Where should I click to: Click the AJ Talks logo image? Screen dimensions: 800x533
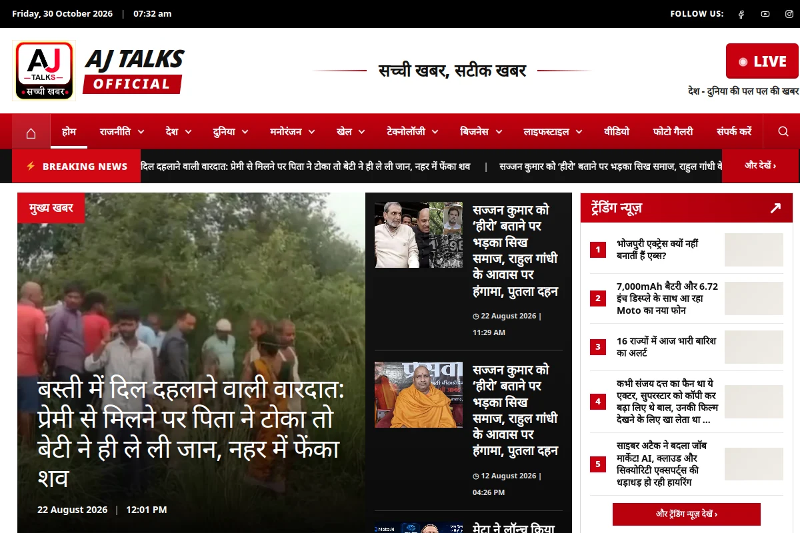(x=44, y=71)
